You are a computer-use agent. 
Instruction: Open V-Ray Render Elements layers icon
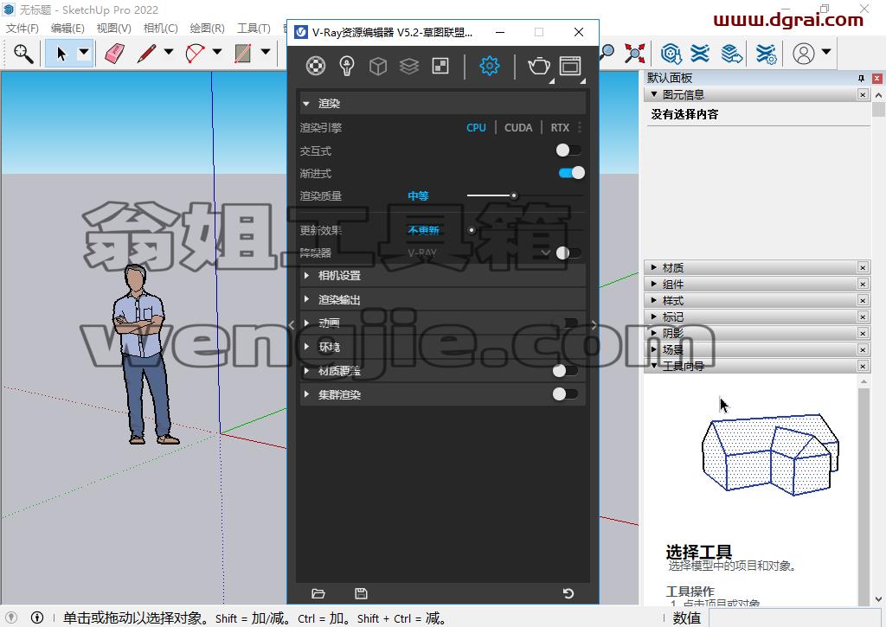click(409, 67)
